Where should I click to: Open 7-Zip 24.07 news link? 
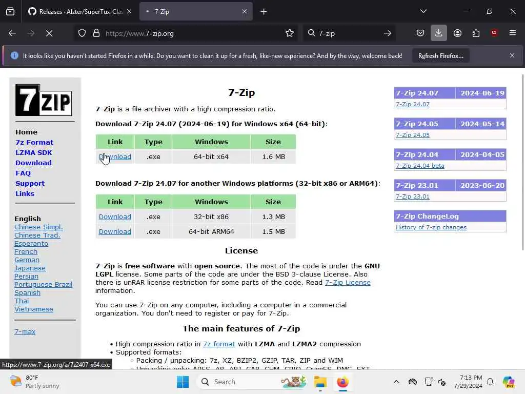[413, 104]
